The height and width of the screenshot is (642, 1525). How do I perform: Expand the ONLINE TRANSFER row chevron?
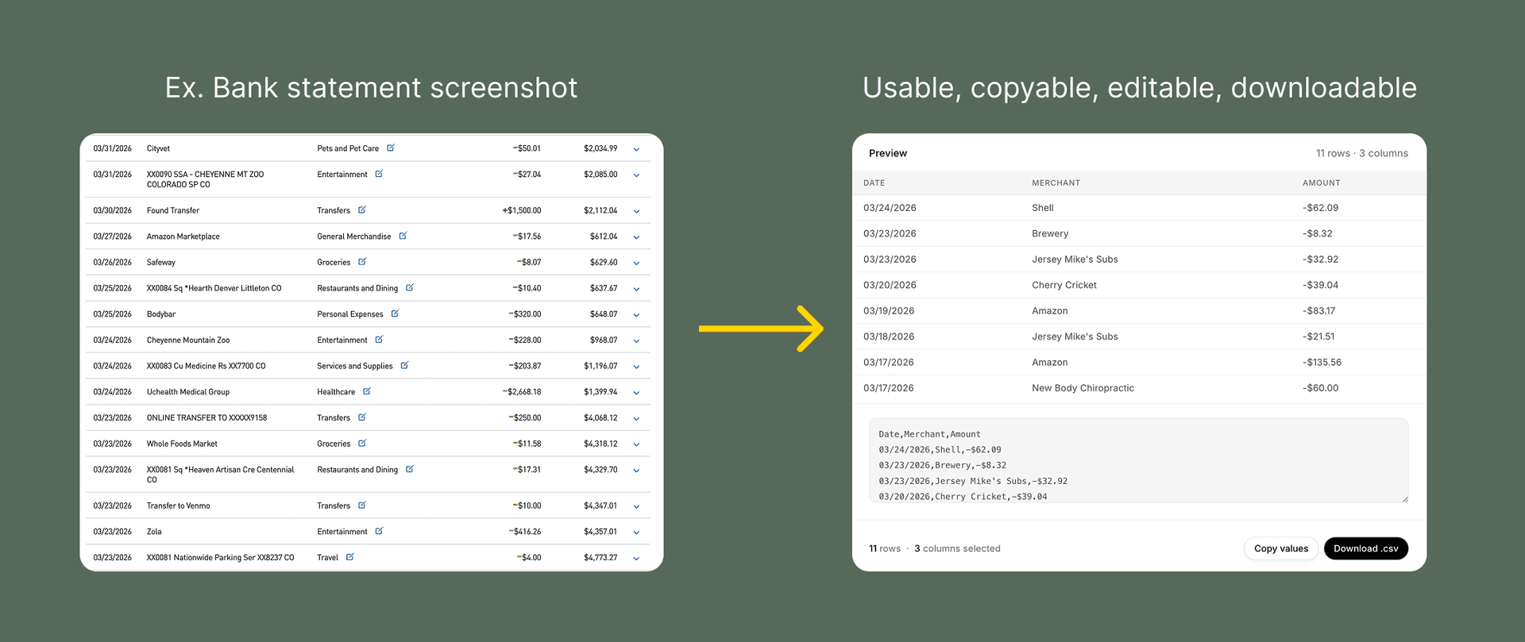tap(636, 418)
